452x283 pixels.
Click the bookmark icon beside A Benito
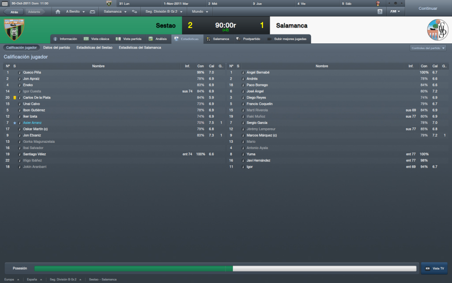(93, 12)
